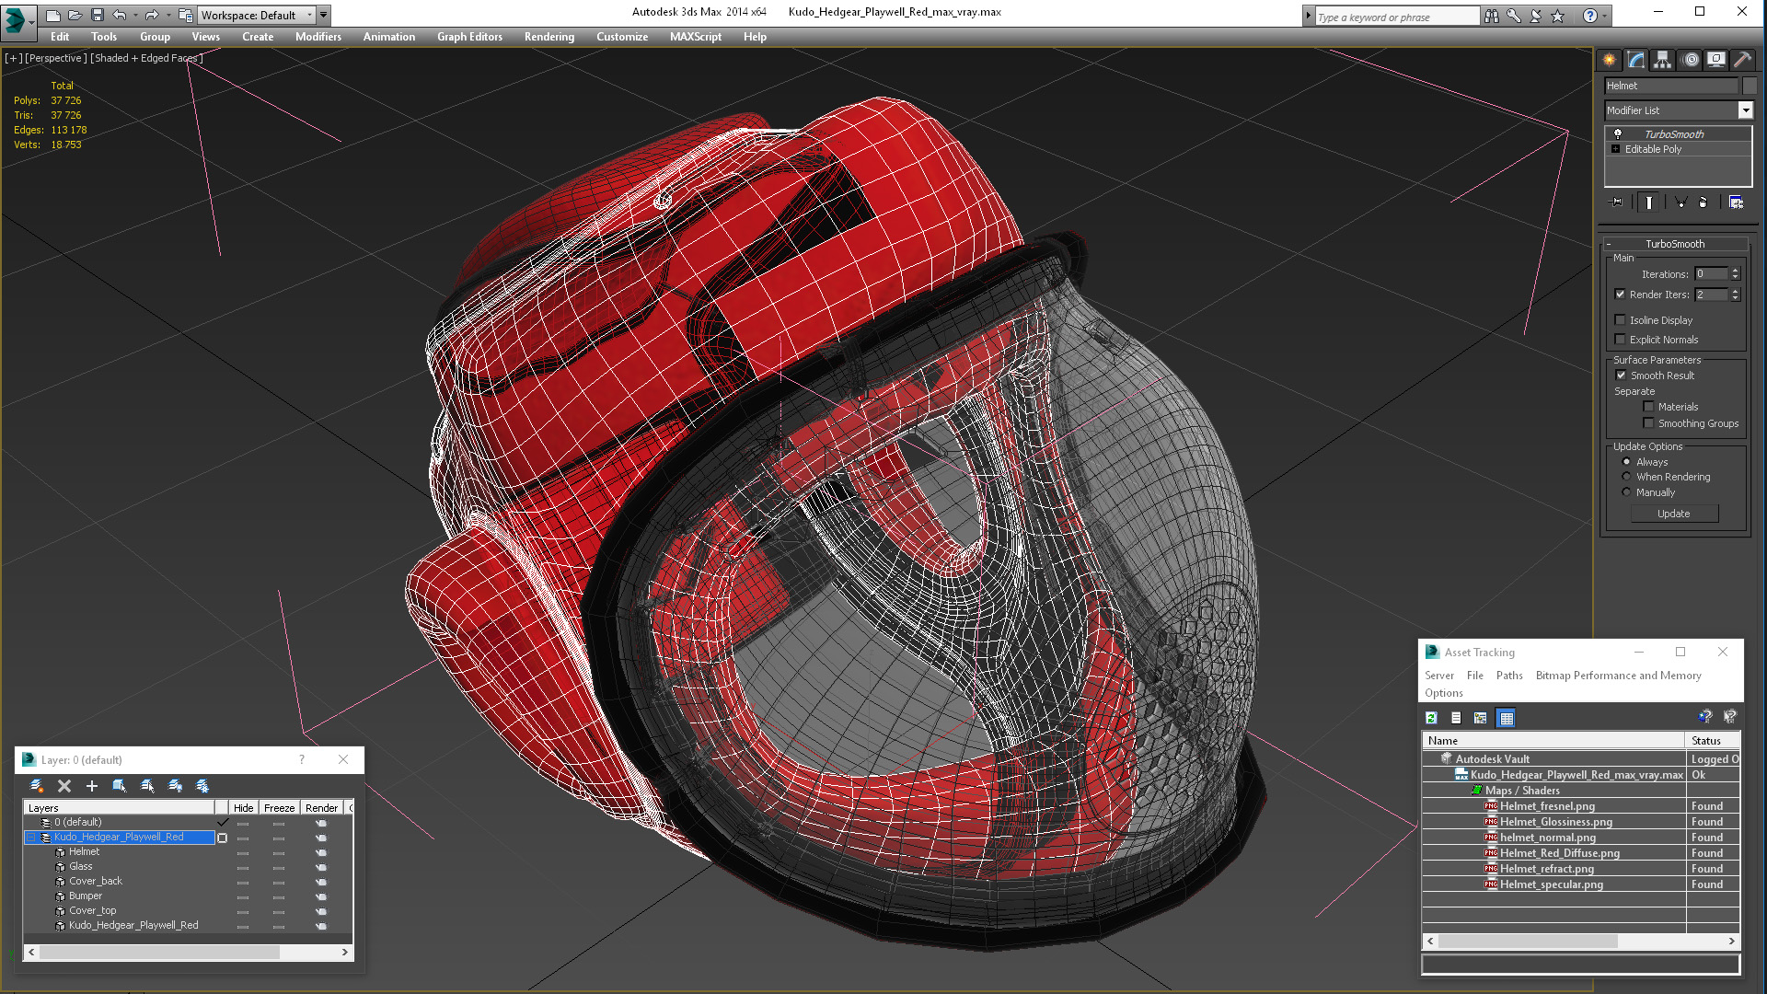The width and height of the screenshot is (1767, 994).
Task: Click the New Scene icon in quick access toolbar
Action: 52,15
